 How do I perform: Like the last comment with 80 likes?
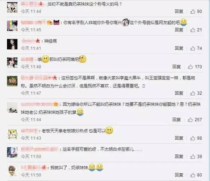pyautogui.click(x=192, y=175)
